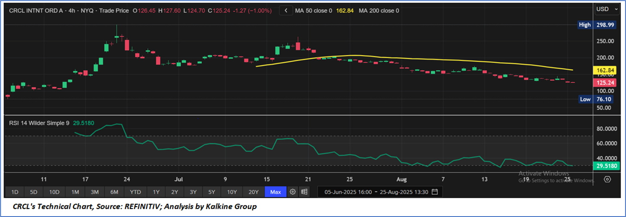Pick the 5Y range option
This screenshot has width=626, height=217.
[213, 192]
